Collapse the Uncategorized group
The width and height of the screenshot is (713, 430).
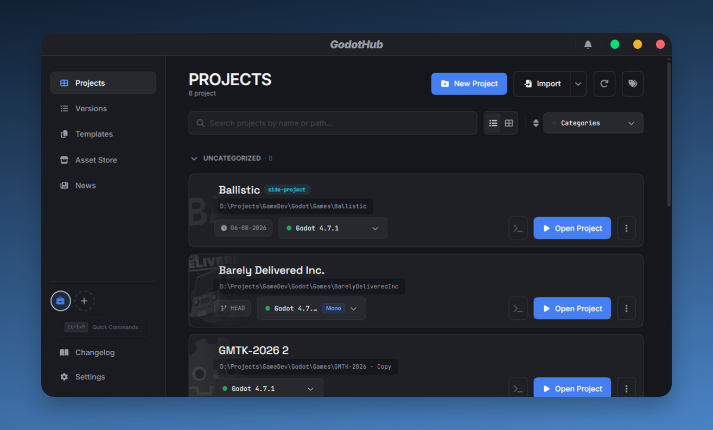194,159
